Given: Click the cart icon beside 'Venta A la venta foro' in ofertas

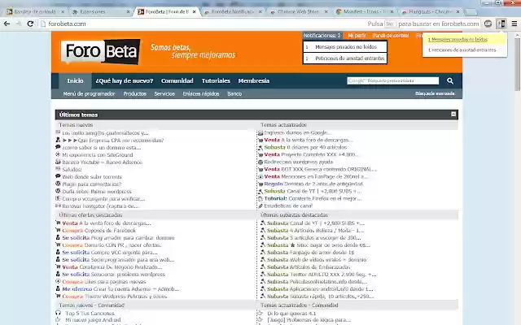Looking at the screenshot, I should point(58,223).
